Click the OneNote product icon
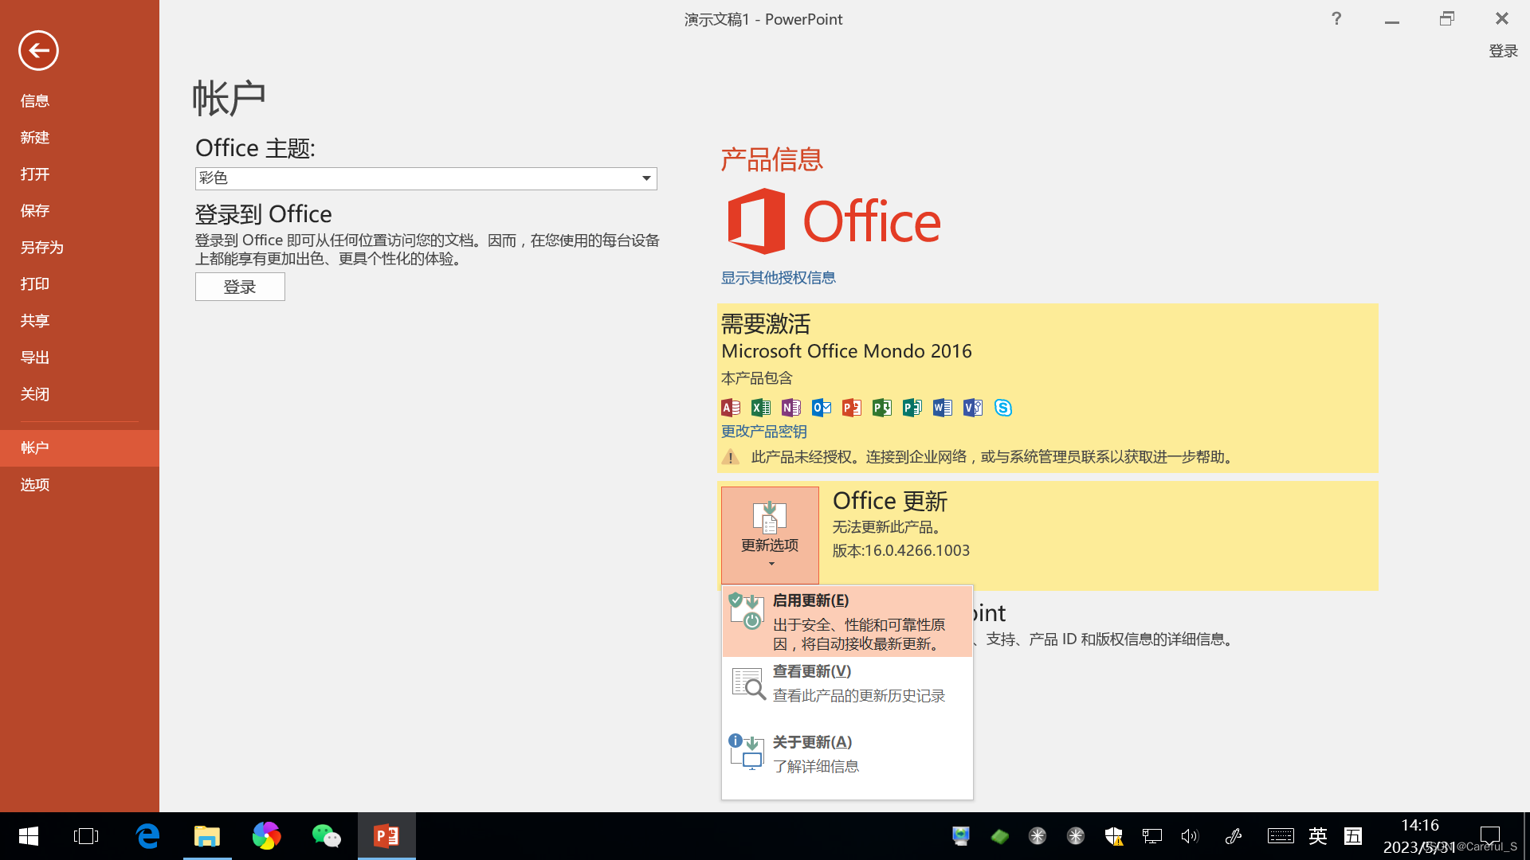 (791, 408)
